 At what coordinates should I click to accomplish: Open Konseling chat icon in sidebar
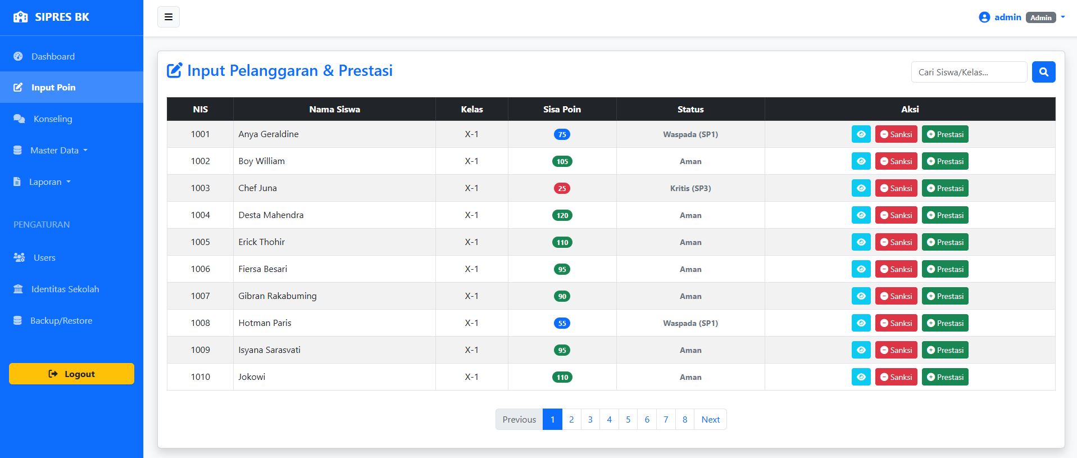pos(19,119)
